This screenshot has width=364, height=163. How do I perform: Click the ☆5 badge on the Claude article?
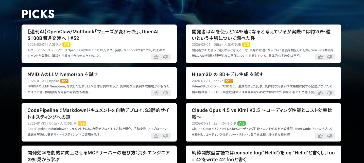242,123
